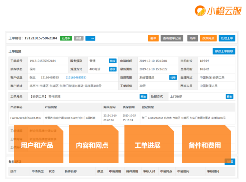Viewport: 246px width, 182px height.
Task: Click purchase time 2019-12-10 00:00:00
Action: [110, 118]
